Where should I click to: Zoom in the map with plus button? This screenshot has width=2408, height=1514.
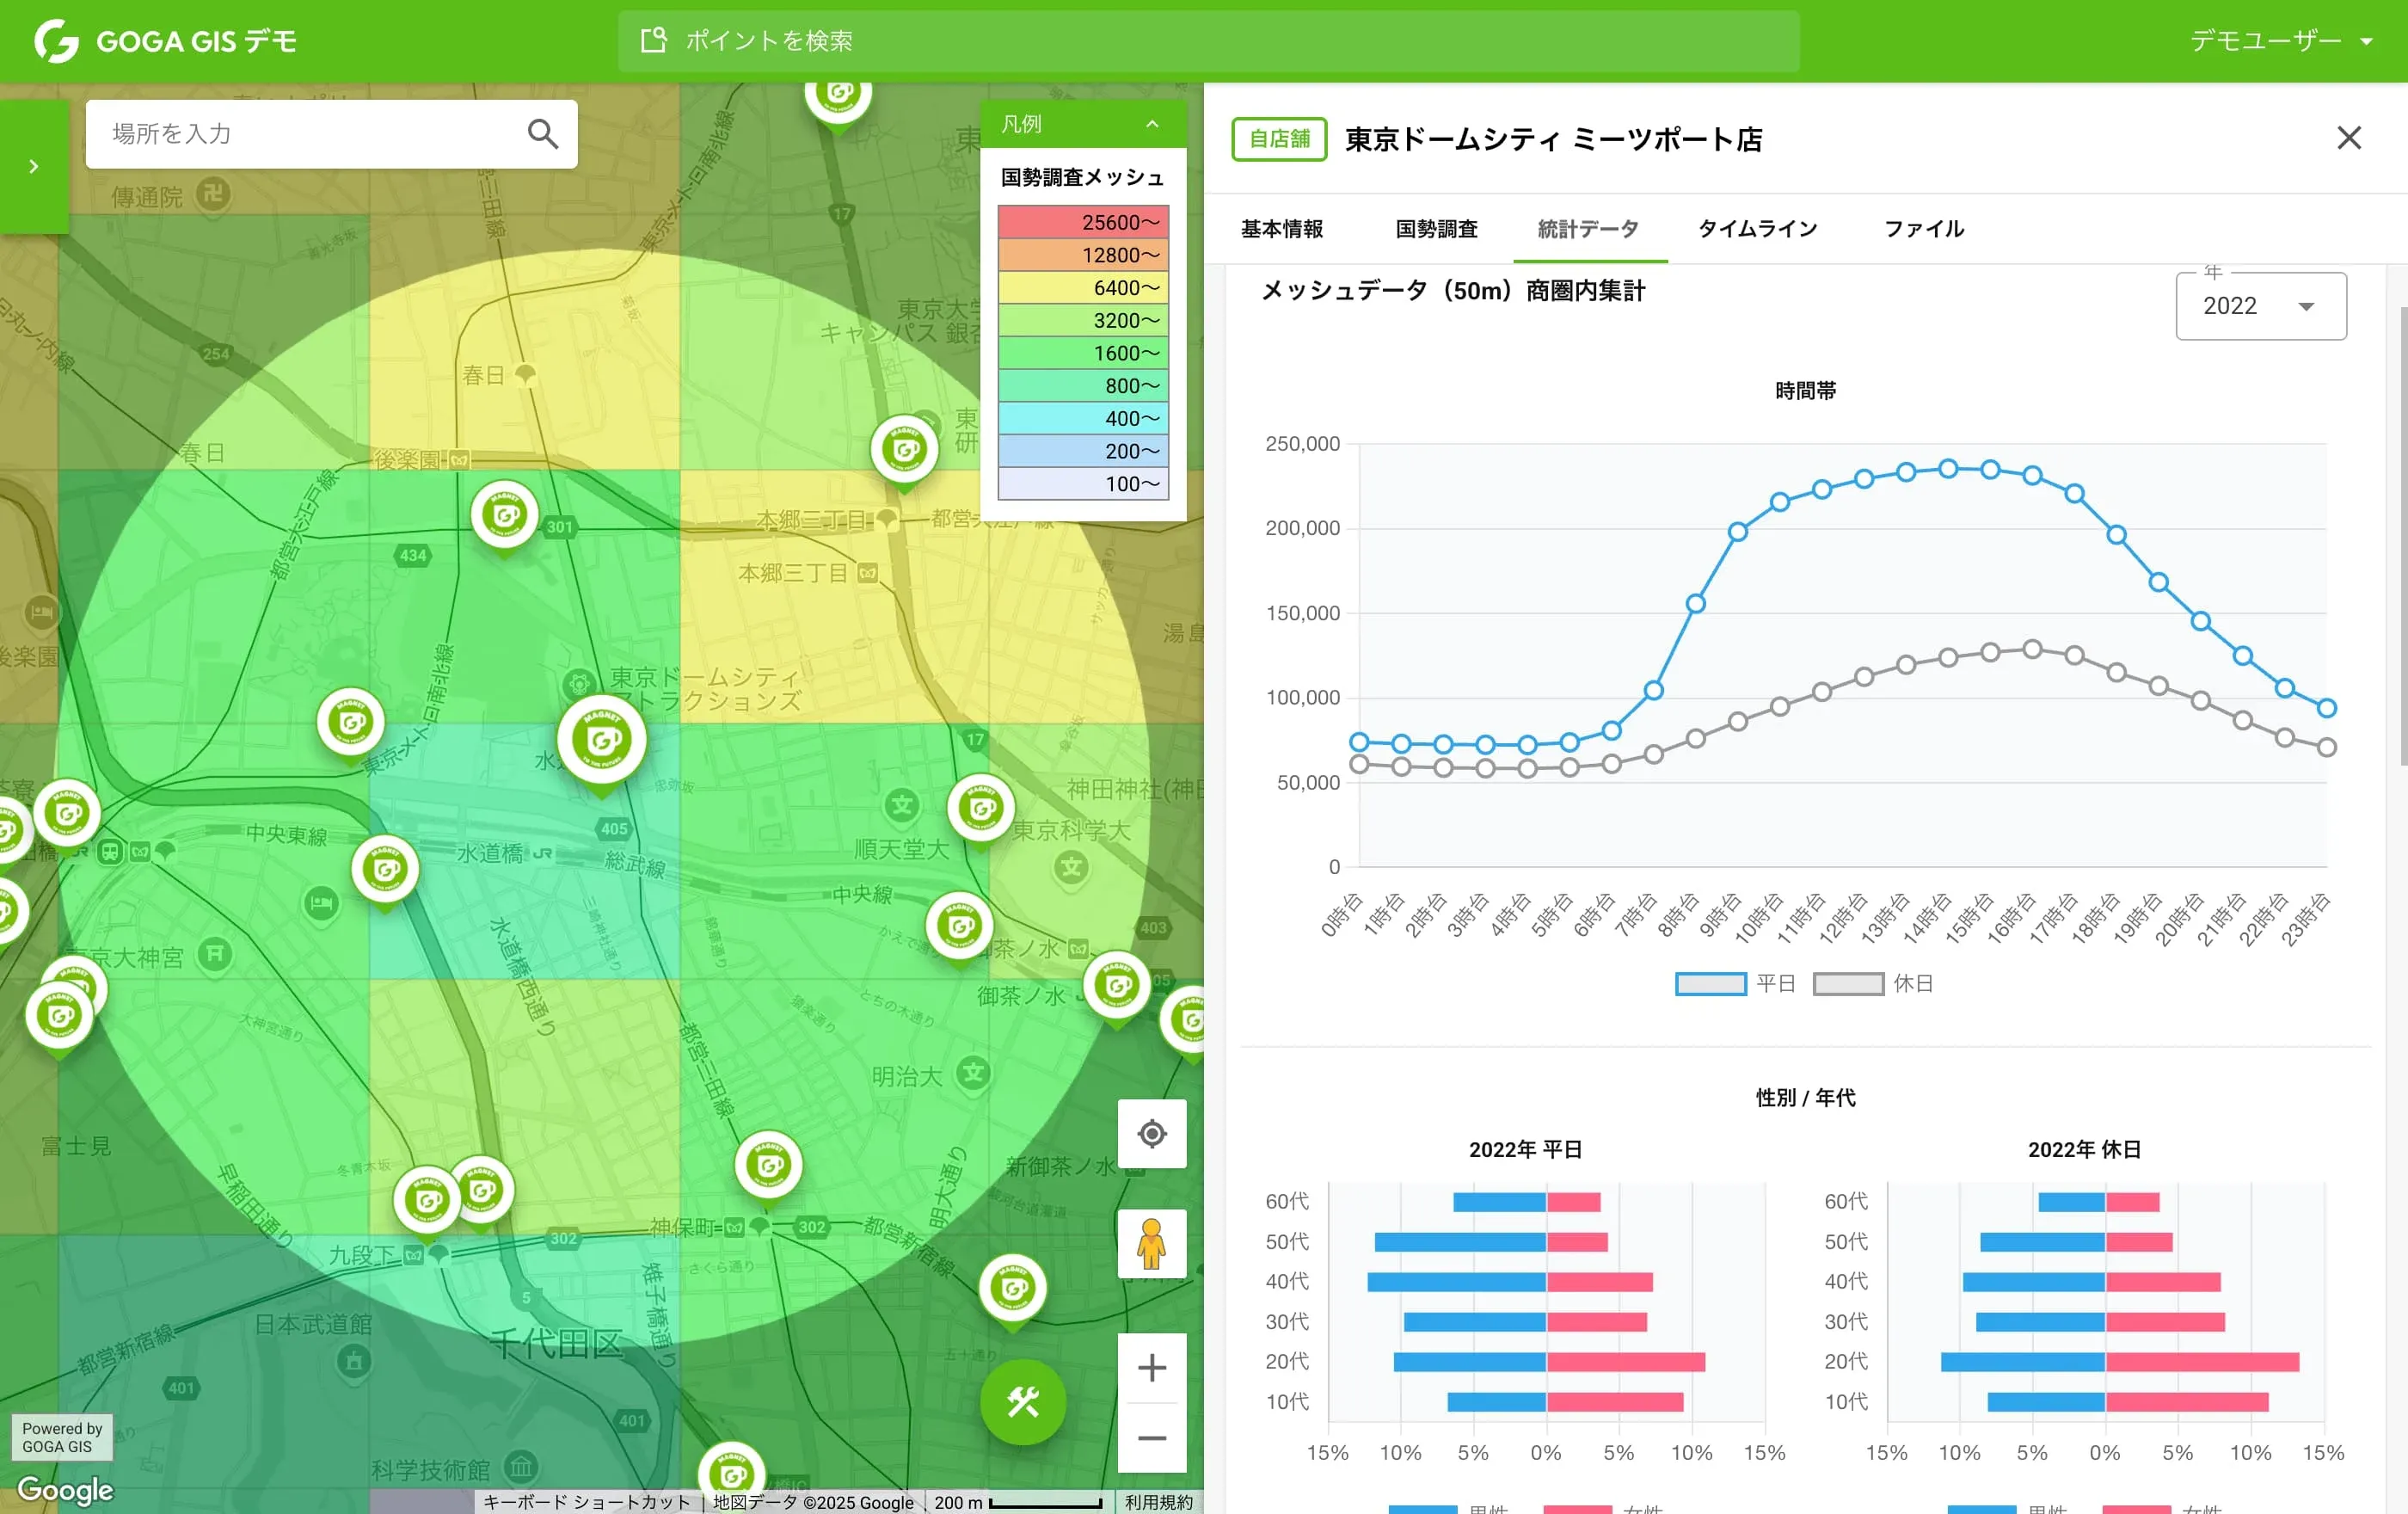(x=1151, y=1368)
